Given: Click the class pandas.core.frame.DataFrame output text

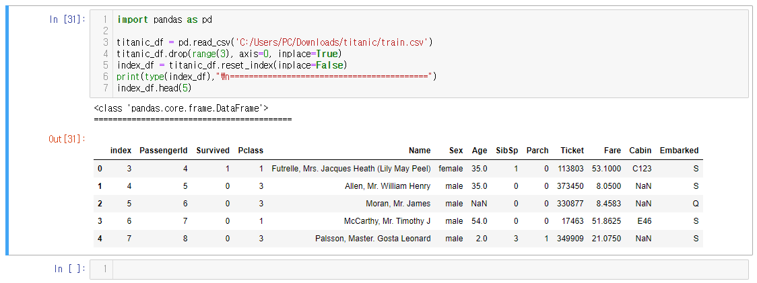Looking at the screenshot, I should click(x=181, y=108).
